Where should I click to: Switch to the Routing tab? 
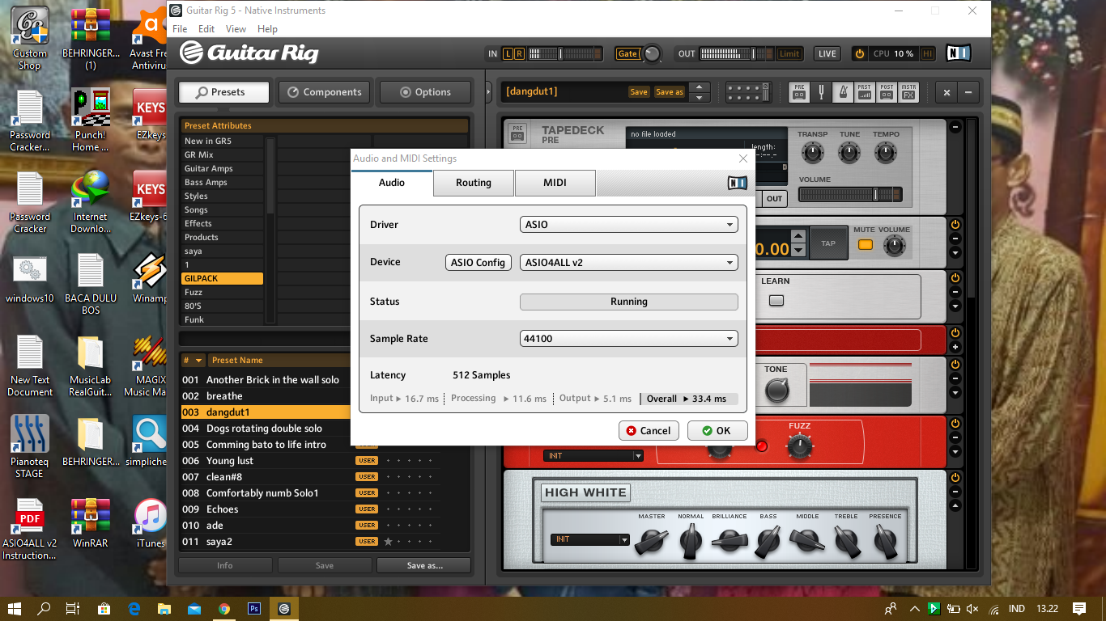474,183
